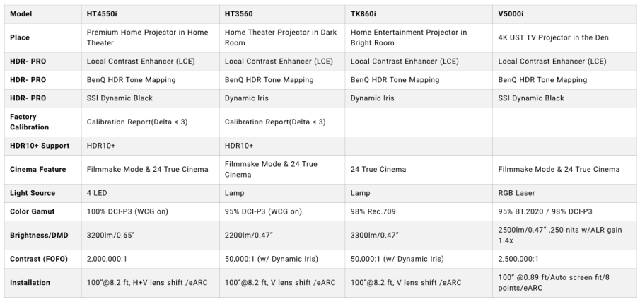Click Local Contrast Enhancer (LCE) under HT4550i

click(x=141, y=62)
